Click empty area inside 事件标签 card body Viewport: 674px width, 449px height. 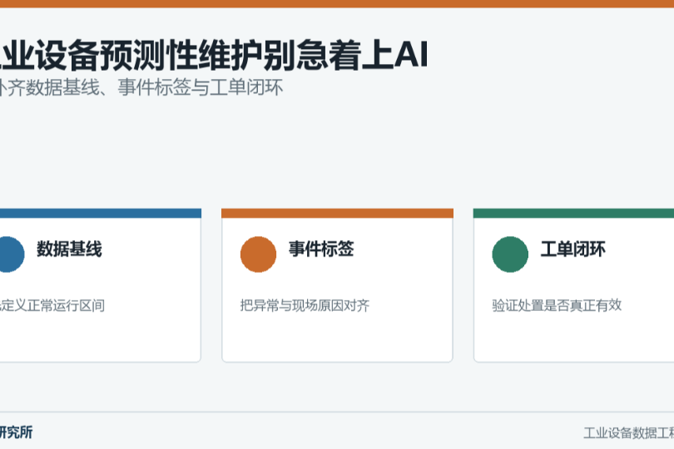[338, 338]
